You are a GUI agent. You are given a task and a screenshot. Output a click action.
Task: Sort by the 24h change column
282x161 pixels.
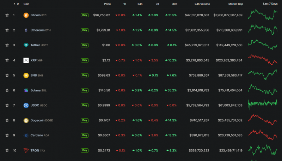[x=140, y=4]
